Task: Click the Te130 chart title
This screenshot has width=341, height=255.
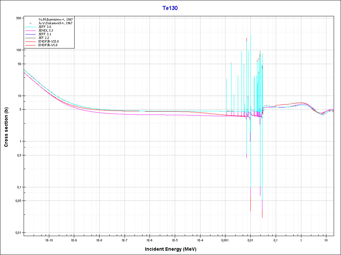Action: (170, 8)
